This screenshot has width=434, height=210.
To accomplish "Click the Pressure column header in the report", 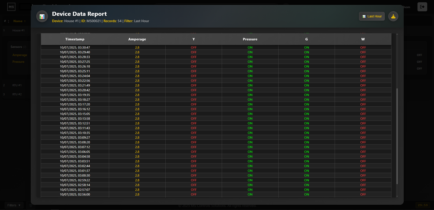I will click(x=250, y=39).
